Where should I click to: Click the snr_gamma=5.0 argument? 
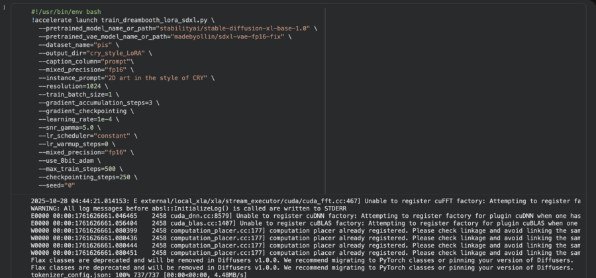pyautogui.click(x=66, y=127)
